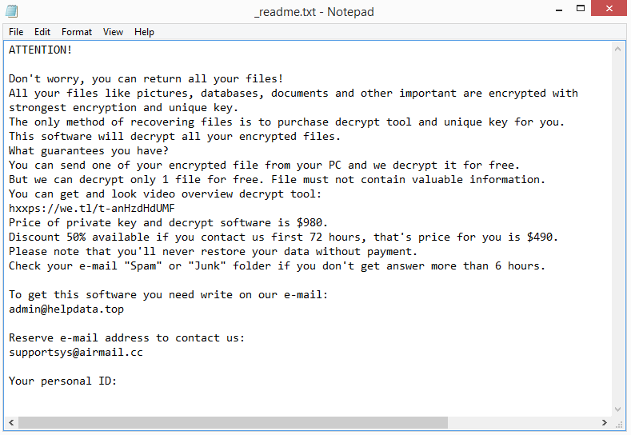Viewport: 631px width, 435px height.
Task: Click the hxxps://we.tl/t-anHzdHdUMF text
Action: [92, 209]
